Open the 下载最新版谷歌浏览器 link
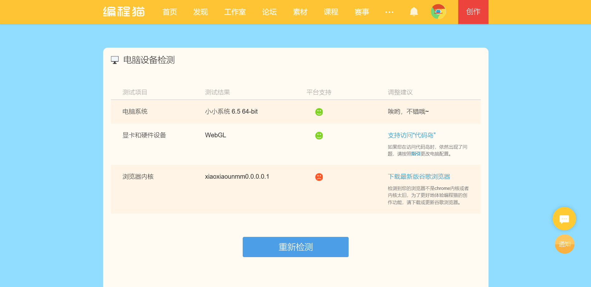 419,176
